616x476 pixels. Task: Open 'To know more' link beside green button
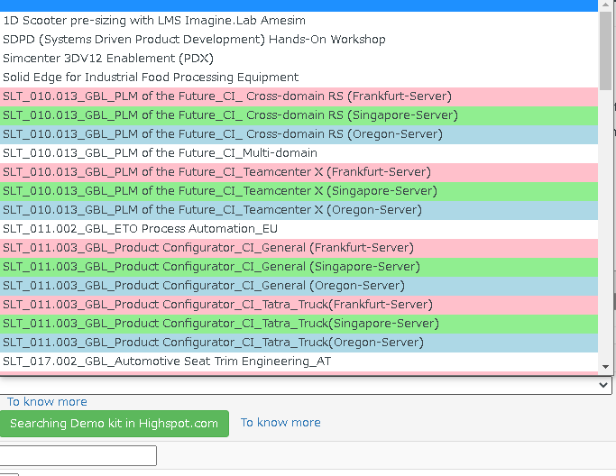coord(280,422)
